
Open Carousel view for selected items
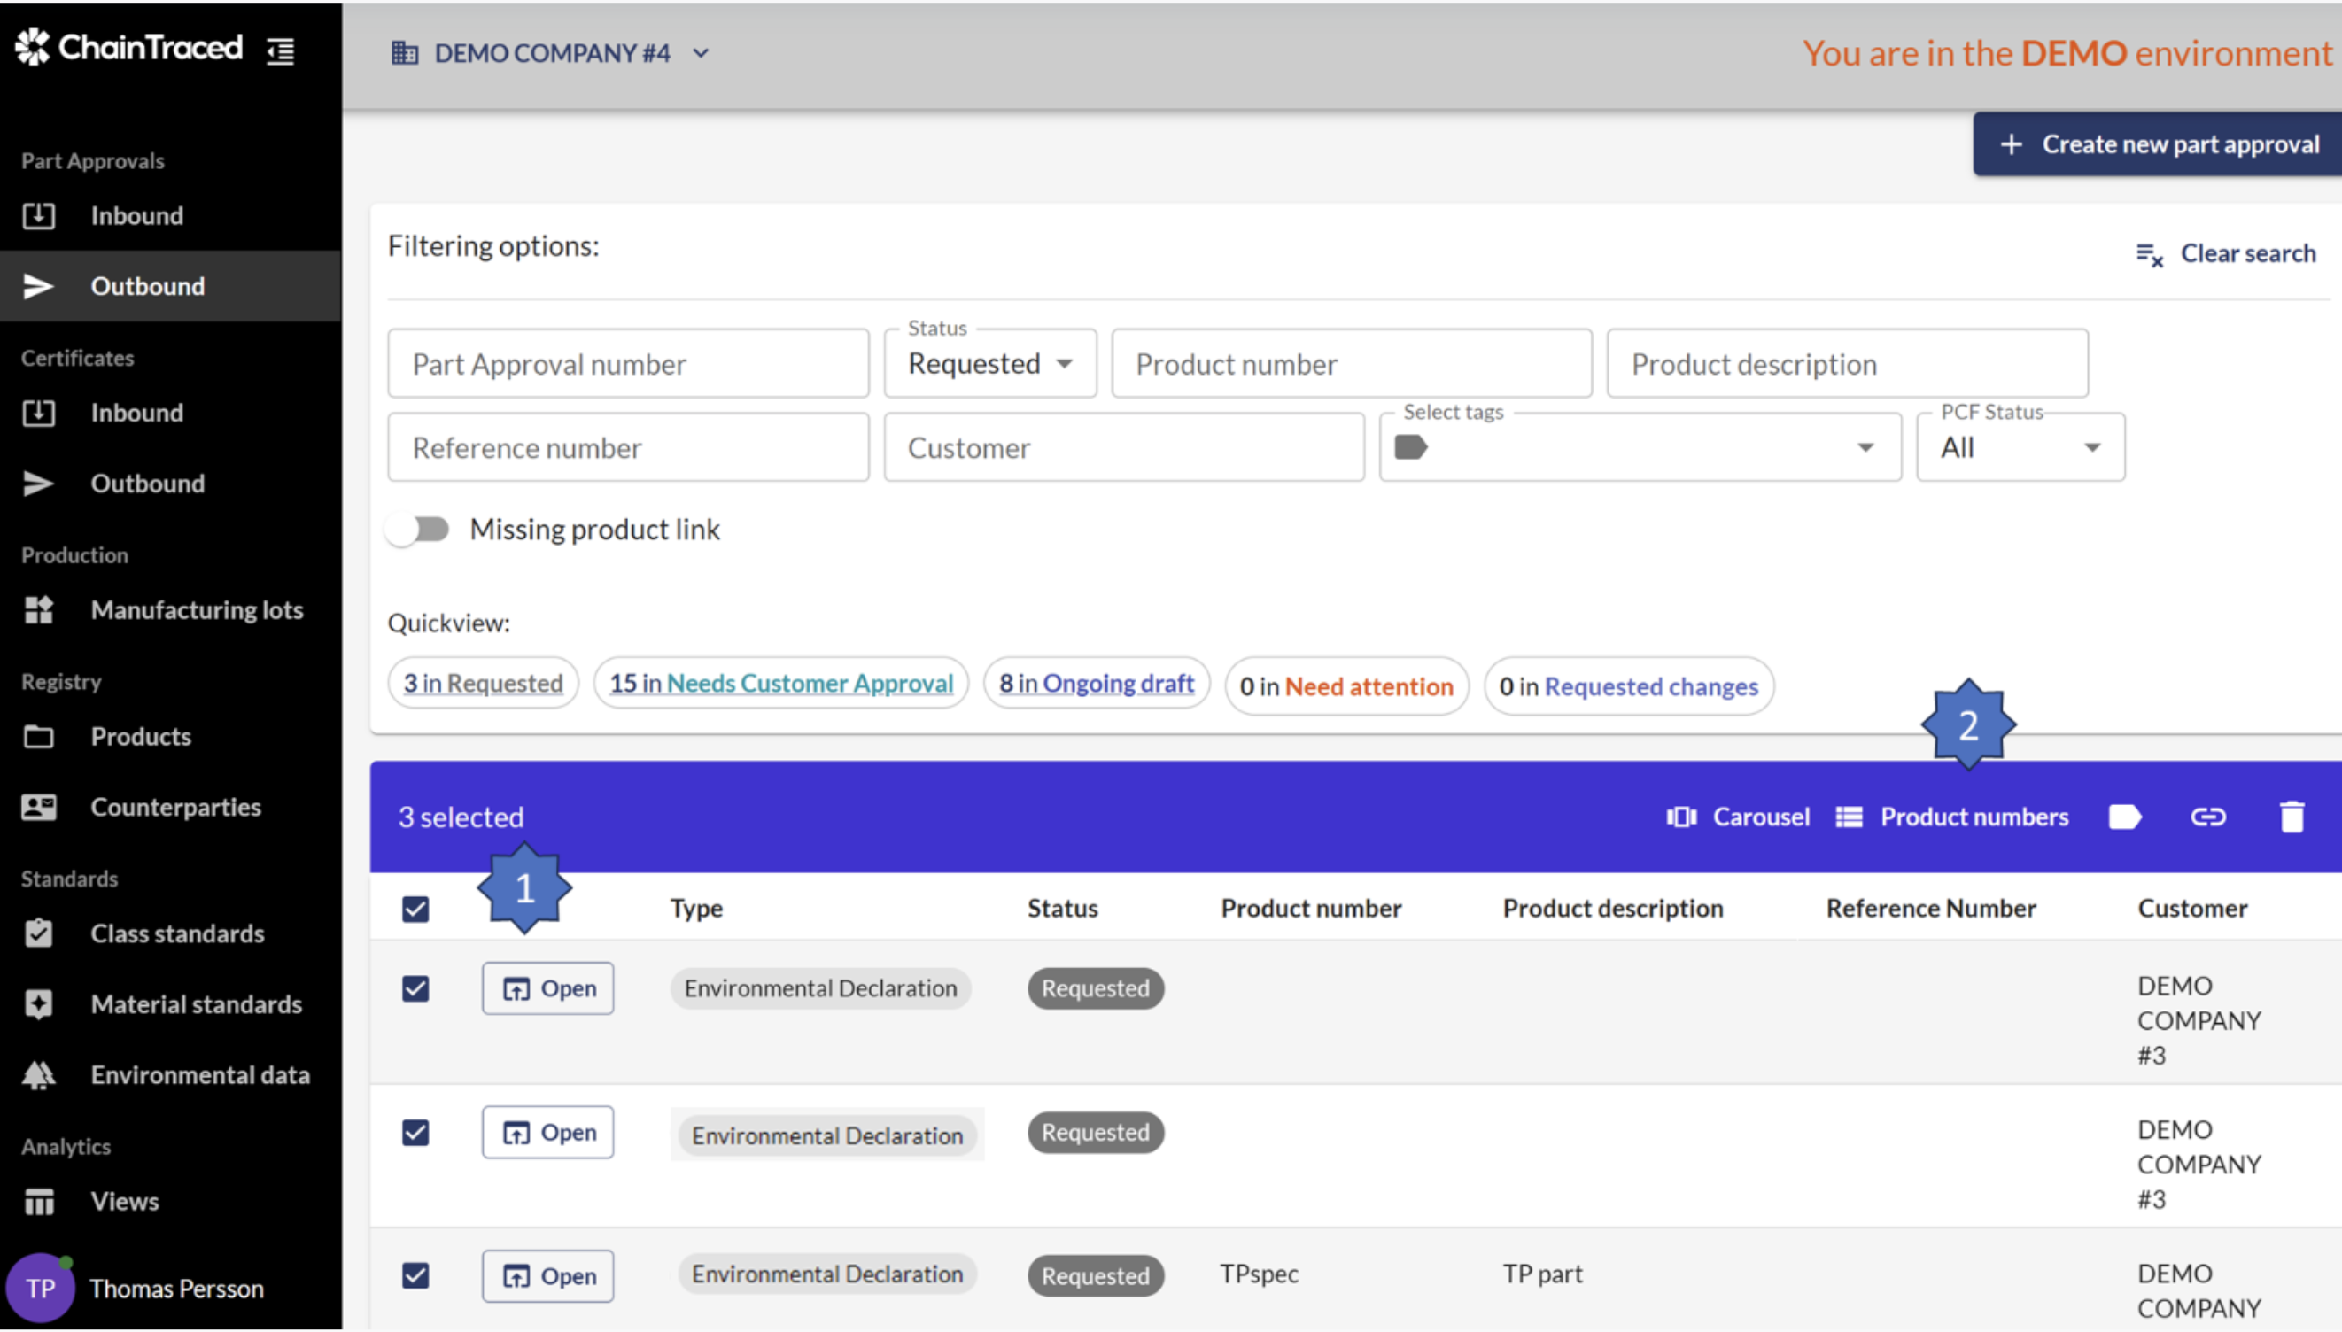tap(1737, 816)
